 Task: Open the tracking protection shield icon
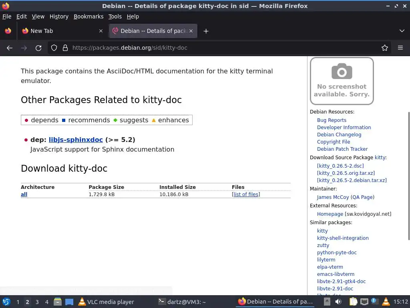[x=54, y=48]
